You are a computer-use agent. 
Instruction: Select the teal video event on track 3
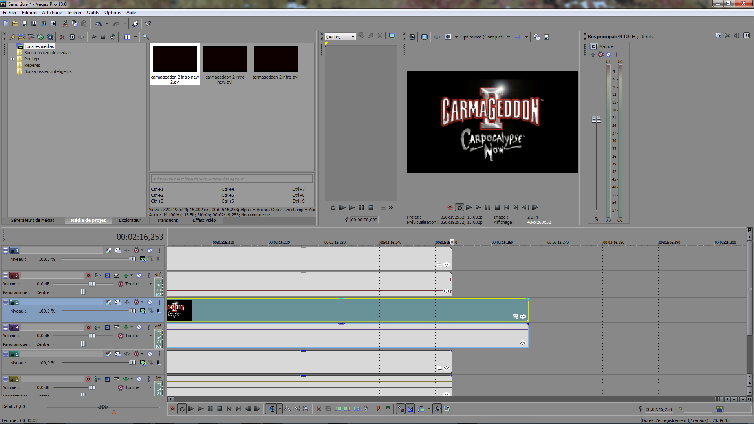point(348,310)
